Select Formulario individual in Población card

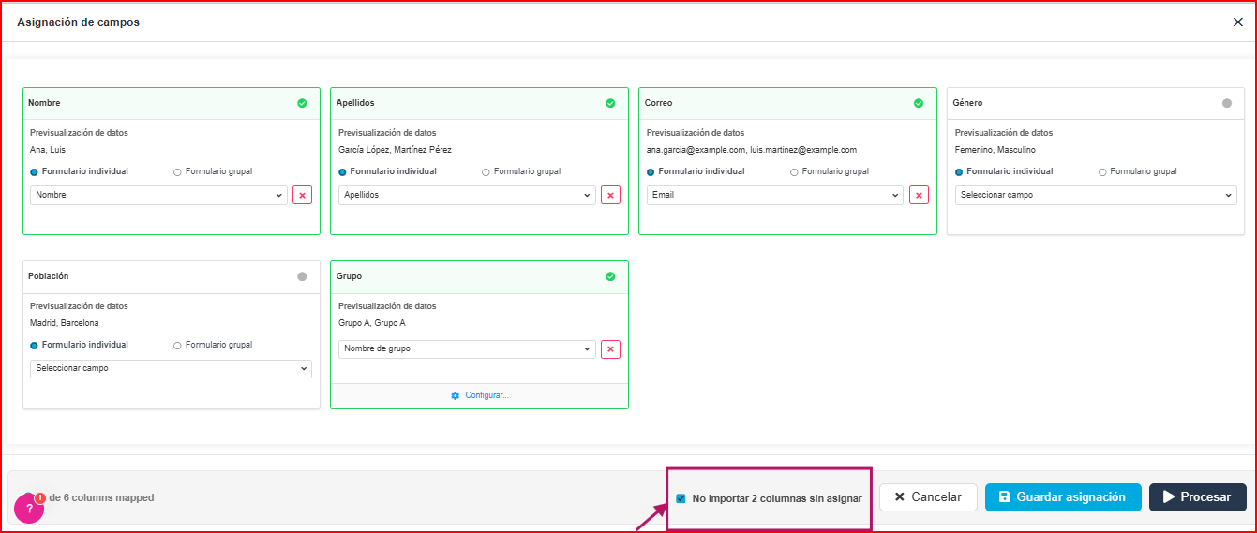coord(35,346)
